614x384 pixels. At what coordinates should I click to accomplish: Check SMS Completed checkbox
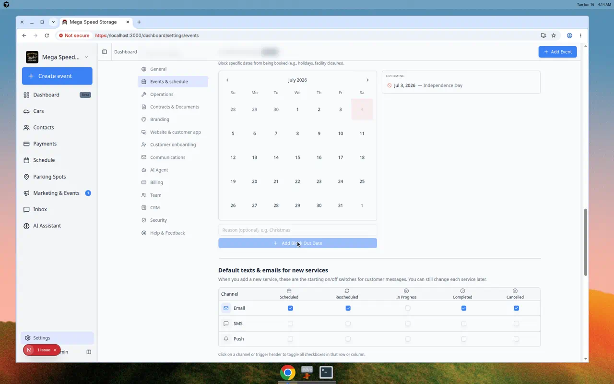click(464, 324)
